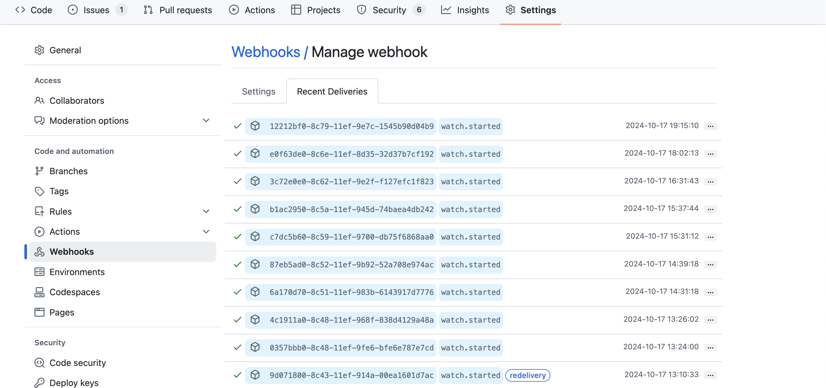Click the Deploy keys key icon
This screenshot has width=826, height=388.
[x=39, y=383]
